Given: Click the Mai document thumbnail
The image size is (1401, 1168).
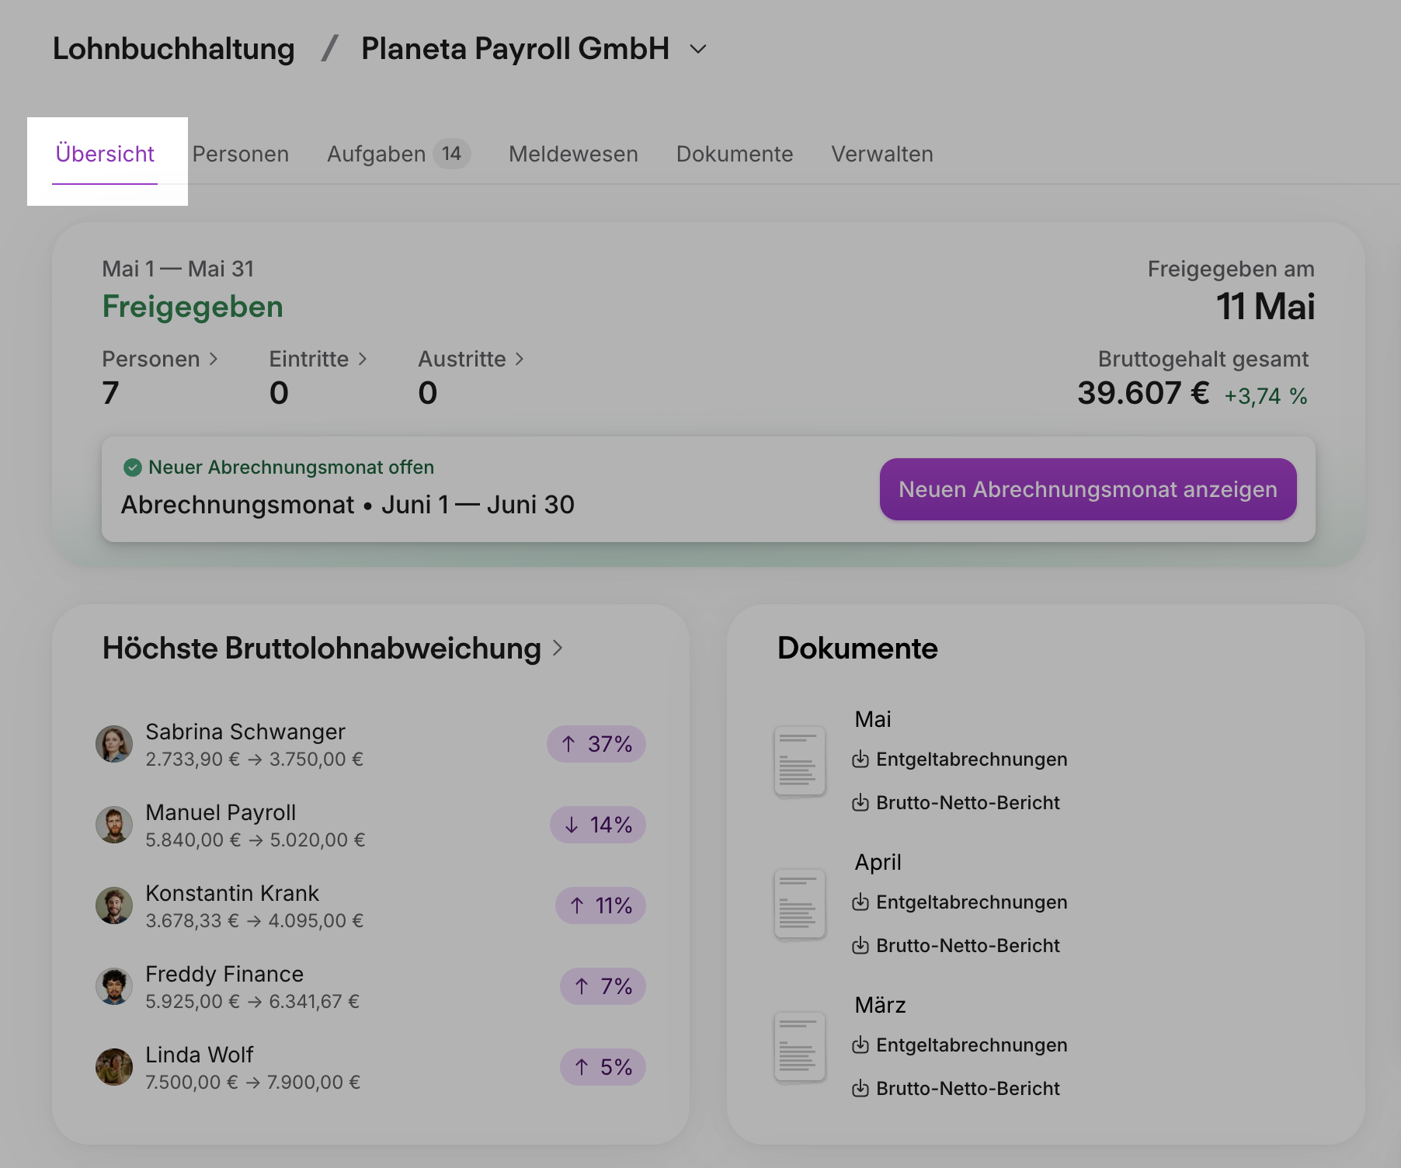Looking at the screenshot, I should [800, 761].
